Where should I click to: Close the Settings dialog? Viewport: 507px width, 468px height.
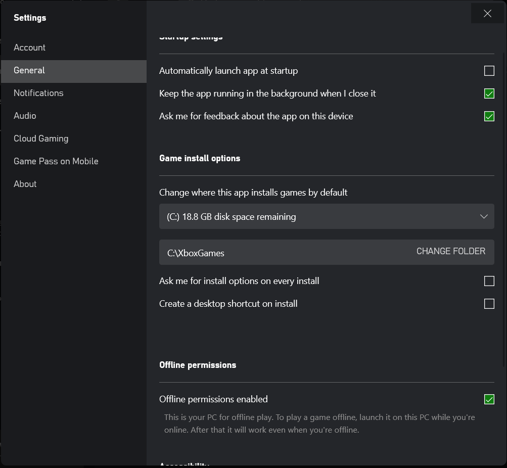click(x=487, y=13)
